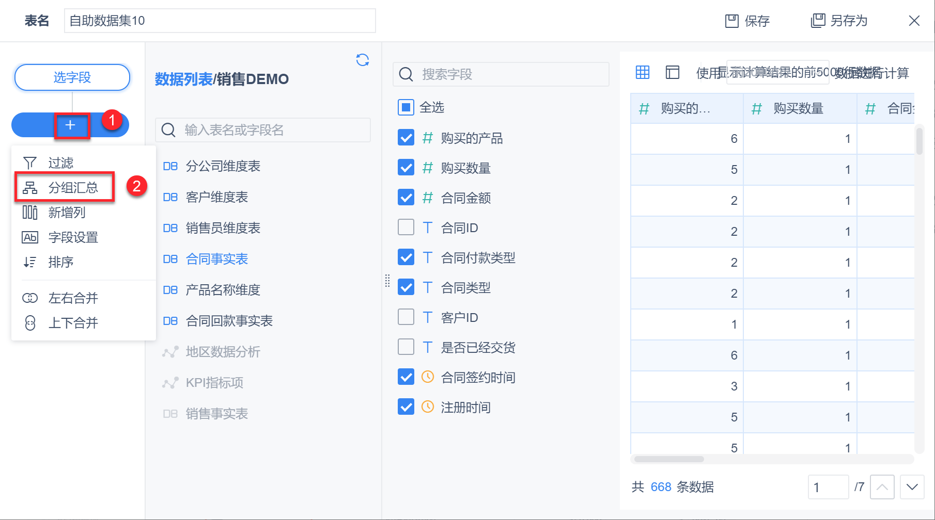The image size is (935, 520).
Task: Choose 分组汇总 from the menu
Action: (73, 188)
